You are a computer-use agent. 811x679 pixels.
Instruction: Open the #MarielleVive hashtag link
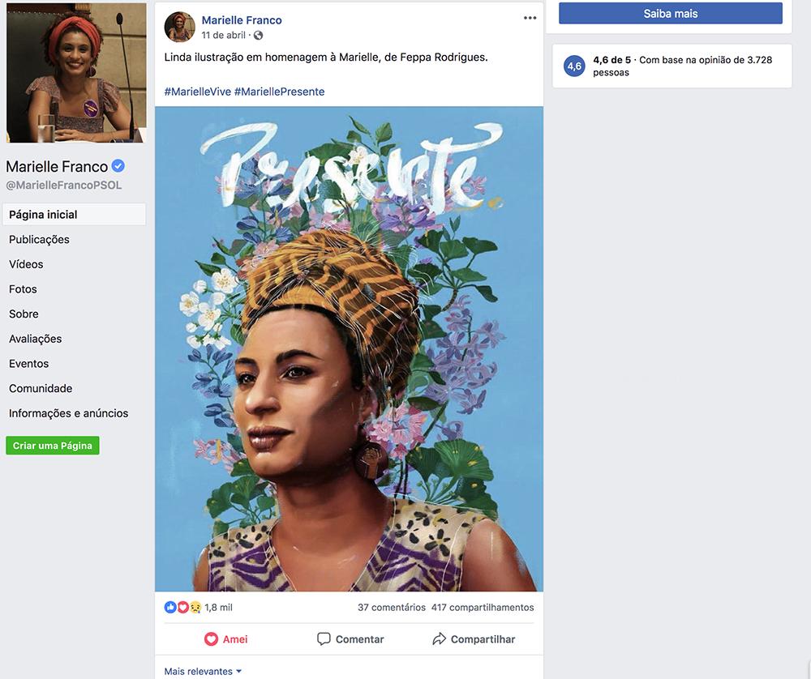pos(197,92)
